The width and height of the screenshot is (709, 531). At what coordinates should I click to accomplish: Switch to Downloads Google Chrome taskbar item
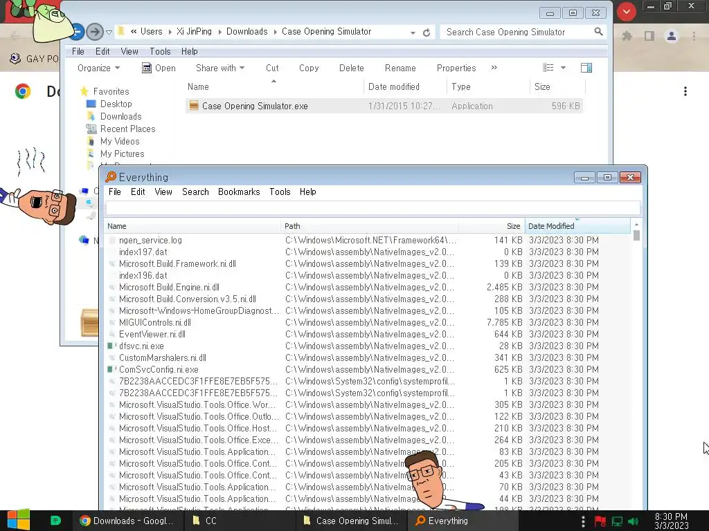[x=127, y=521]
